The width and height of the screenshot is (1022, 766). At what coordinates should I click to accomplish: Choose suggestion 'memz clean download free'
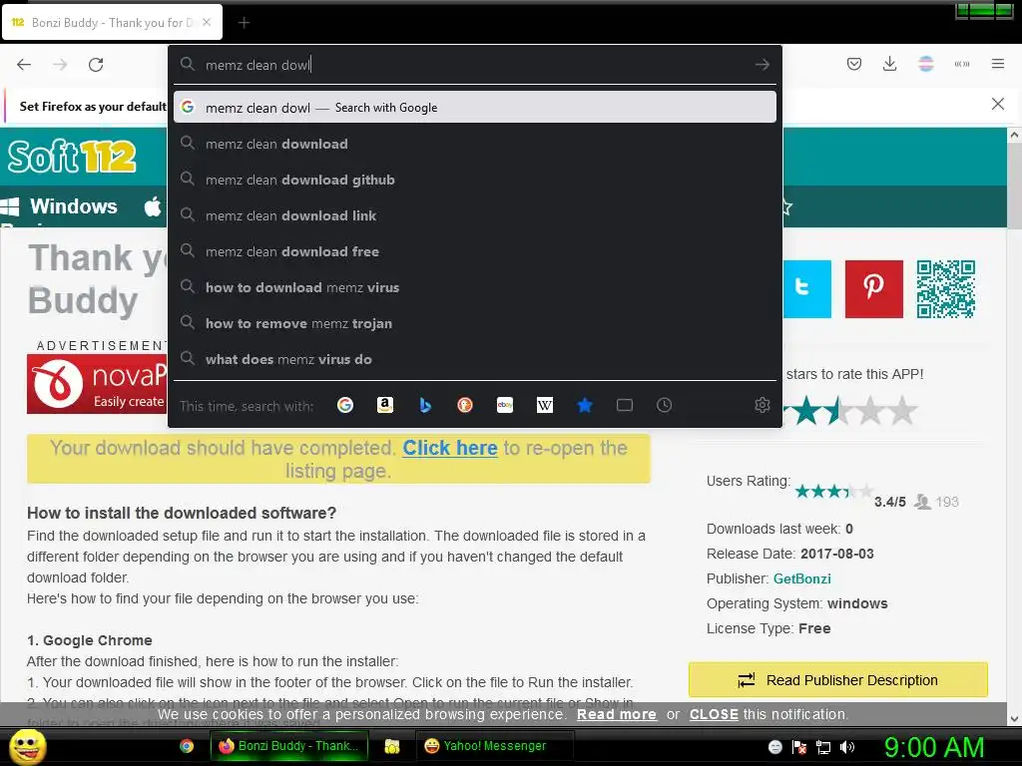tap(474, 251)
